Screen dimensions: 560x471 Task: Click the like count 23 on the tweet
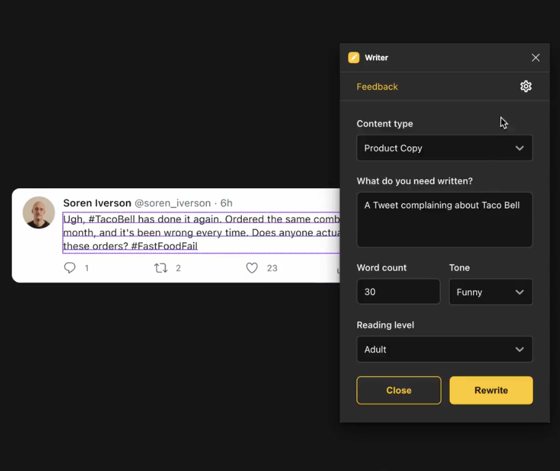272,268
